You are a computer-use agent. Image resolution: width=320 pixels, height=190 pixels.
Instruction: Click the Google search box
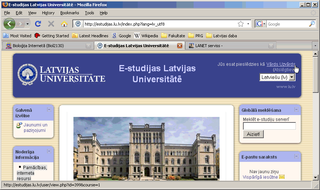click(287, 24)
